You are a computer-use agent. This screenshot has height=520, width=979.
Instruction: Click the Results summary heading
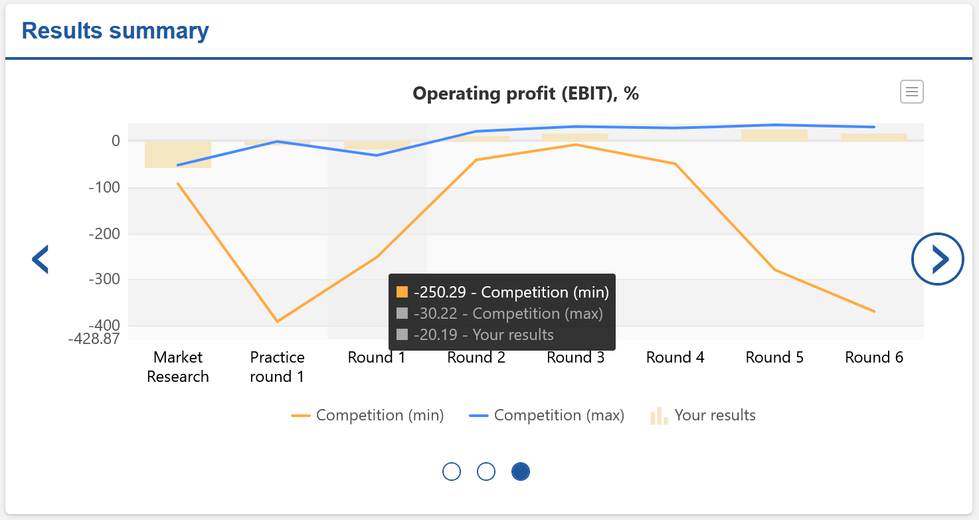coord(116,31)
